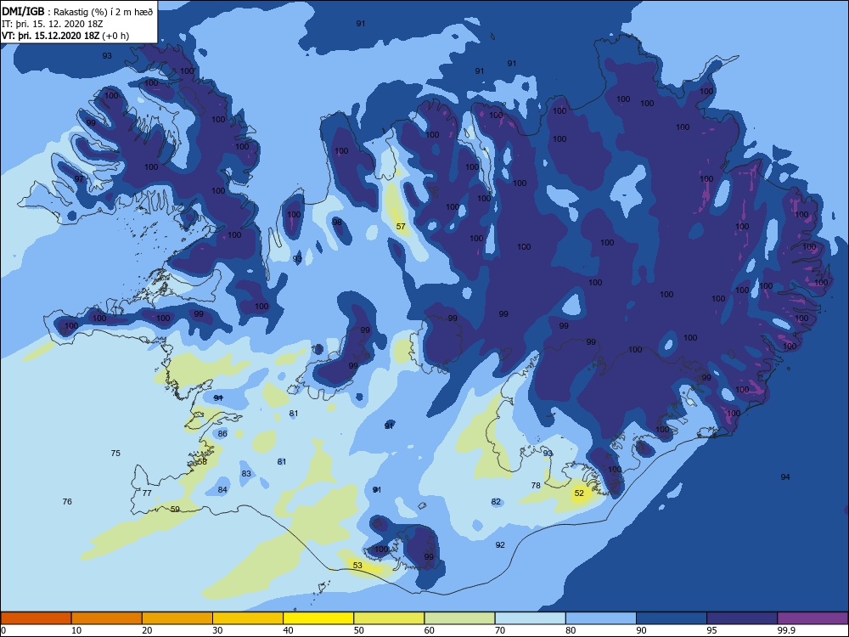849x637 pixels.
Task: Click the 'VT: þri. 15.12.2020 18Z (+0 h)' line
Action: click(65, 36)
